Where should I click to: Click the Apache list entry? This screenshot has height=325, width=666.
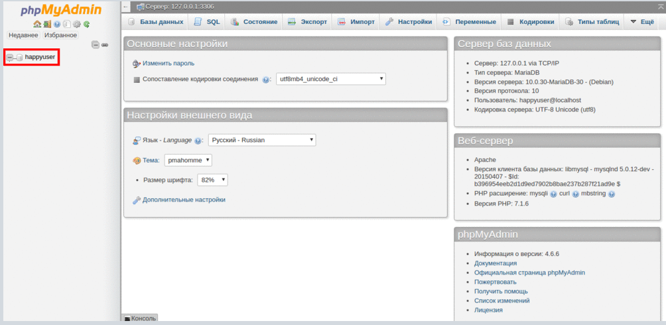pyautogui.click(x=485, y=160)
